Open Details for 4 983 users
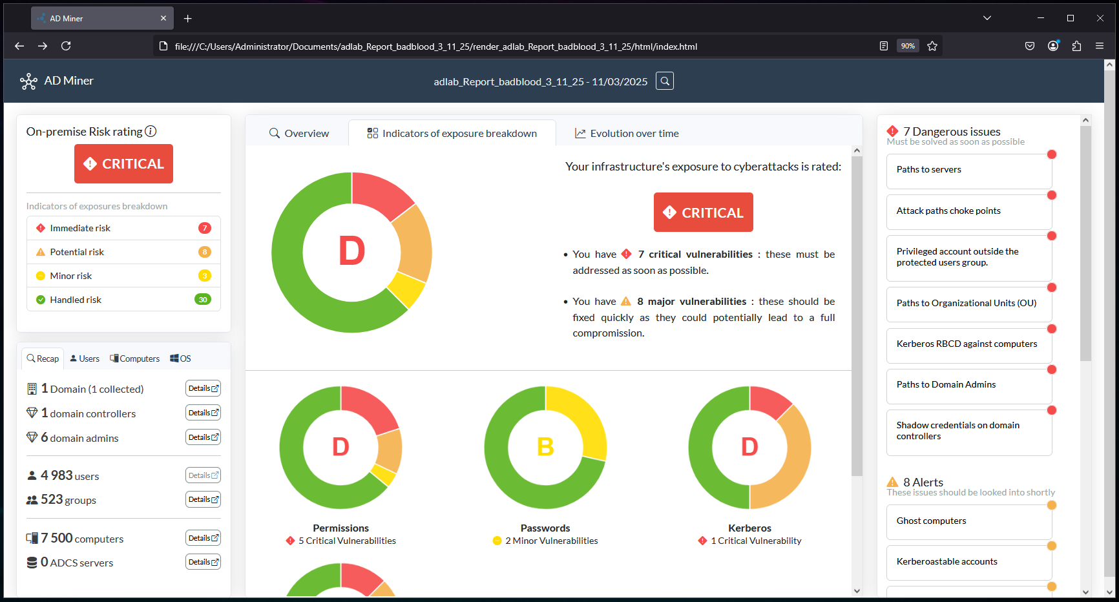The width and height of the screenshot is (1119, 602). (x=203, y=475)
